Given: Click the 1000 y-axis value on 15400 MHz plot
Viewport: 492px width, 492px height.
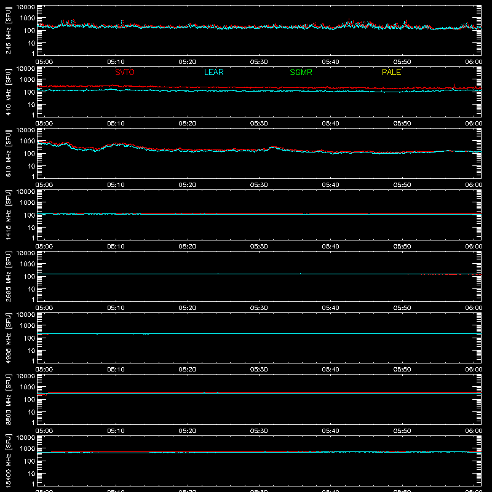Looking at the screenshot, I should coord(28,449).
